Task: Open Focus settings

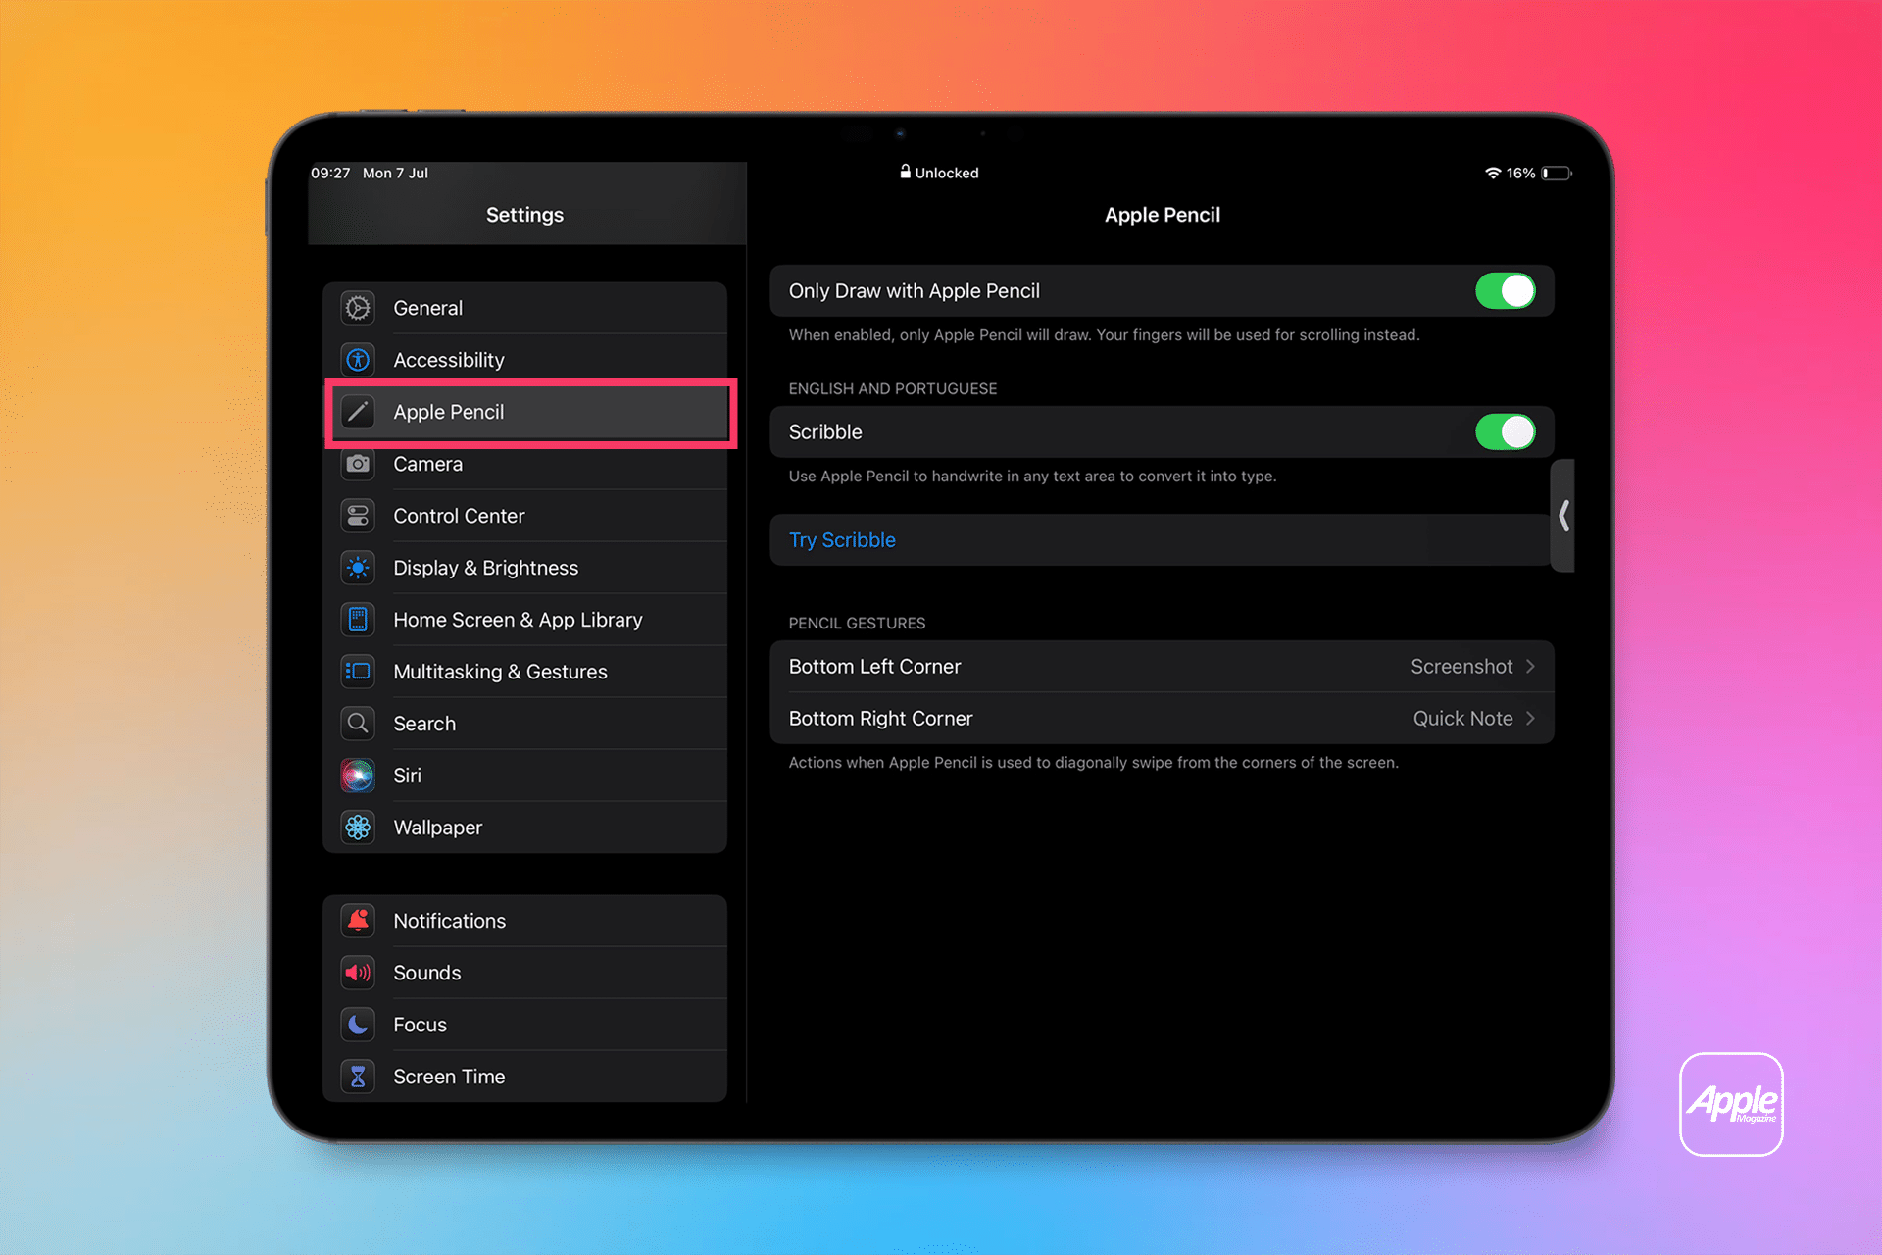Action: tap(525, 1025)
